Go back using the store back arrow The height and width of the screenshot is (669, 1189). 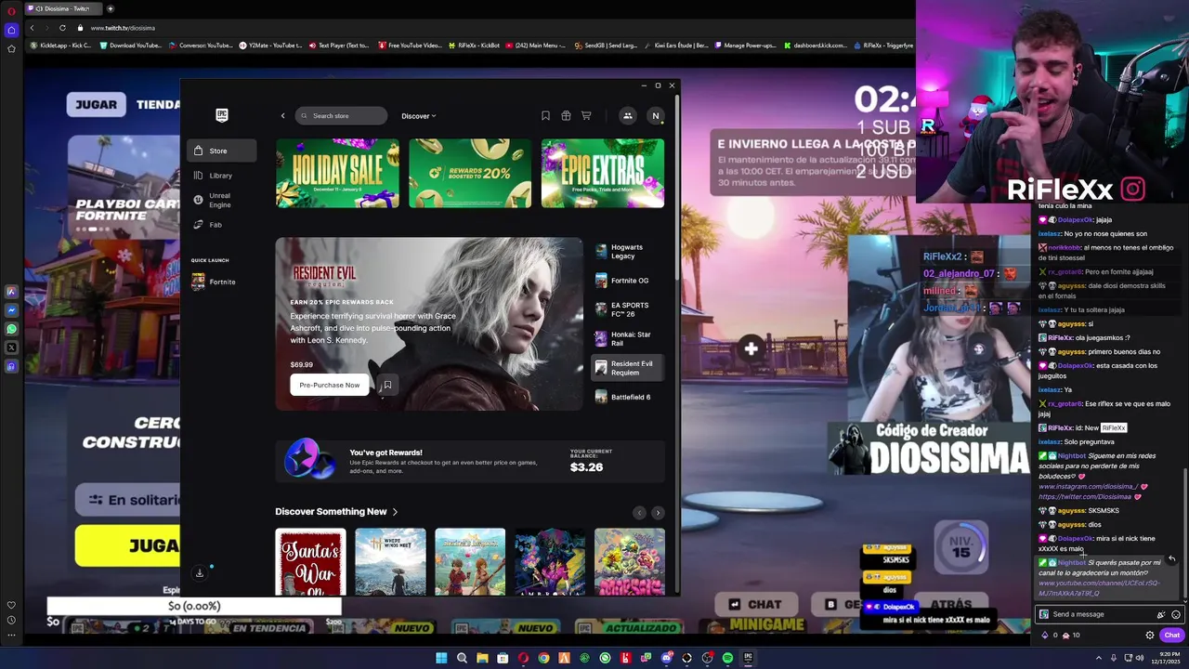pyautogui.click(x=283, y=116)
